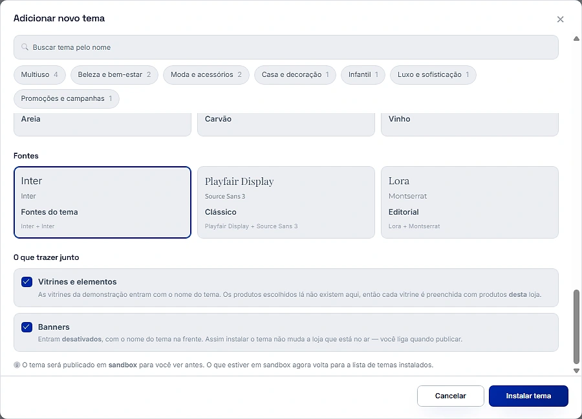Screen dimensions: 582x419
Task: Filter by Beleza e bem-estar category
Action: tap(114, 74)
